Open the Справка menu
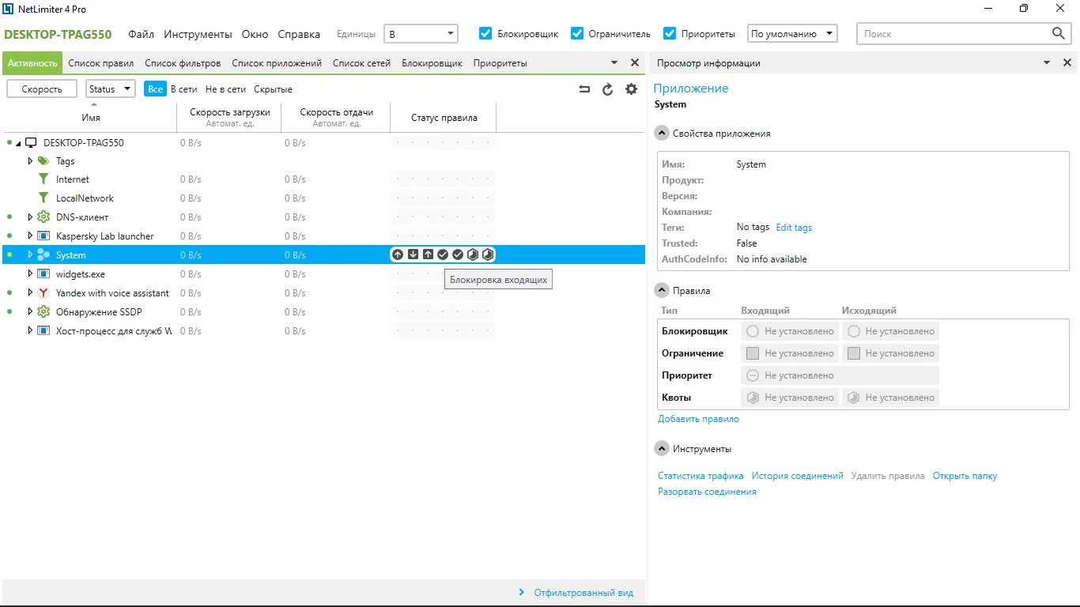Viewport: 1080px width, 607px height. coord(299,34)
